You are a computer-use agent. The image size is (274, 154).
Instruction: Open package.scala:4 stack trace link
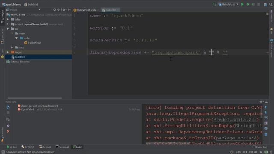236,138
